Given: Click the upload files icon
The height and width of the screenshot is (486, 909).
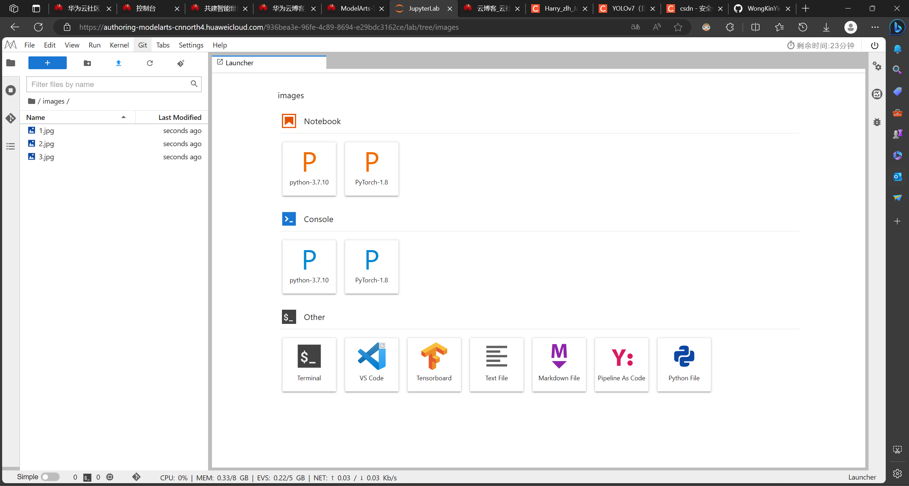Looking at the screenshot, I should (119, 63).
